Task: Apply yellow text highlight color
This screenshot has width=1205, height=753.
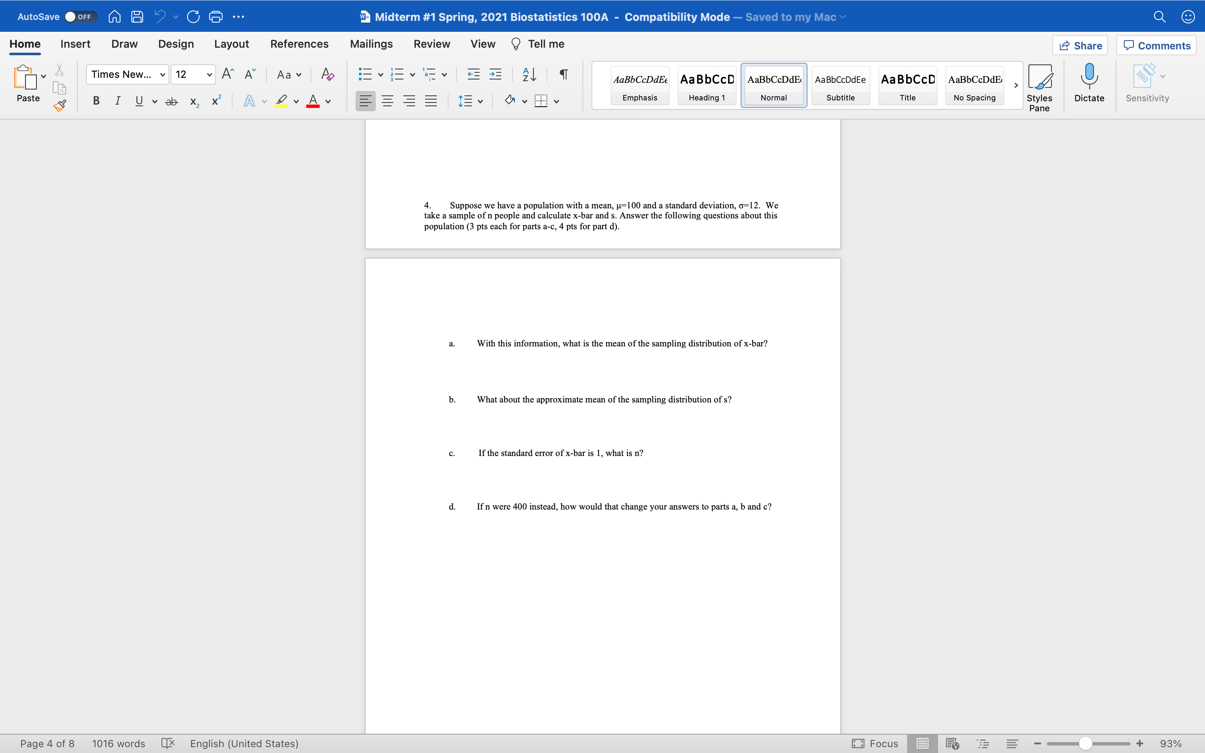Action: coord(281,101)
